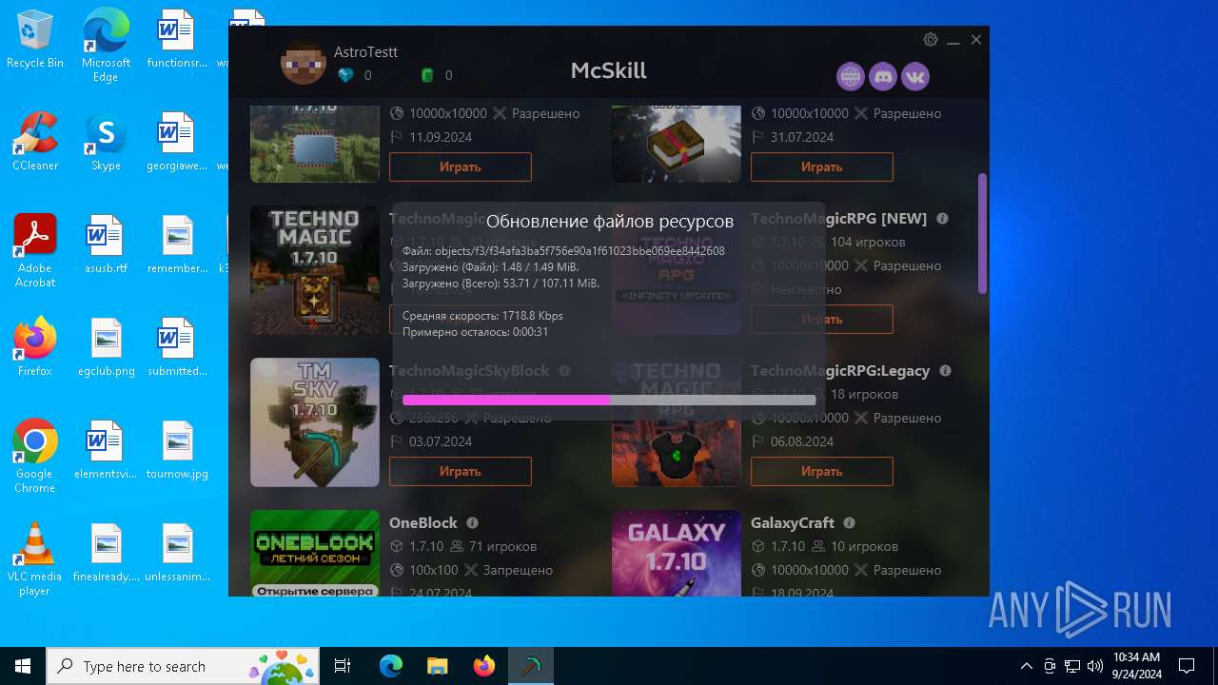Open File Explorer from the taskbar

click(x=437, y=666)
